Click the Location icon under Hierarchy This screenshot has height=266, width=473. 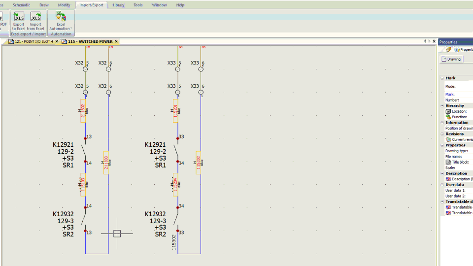448,111
